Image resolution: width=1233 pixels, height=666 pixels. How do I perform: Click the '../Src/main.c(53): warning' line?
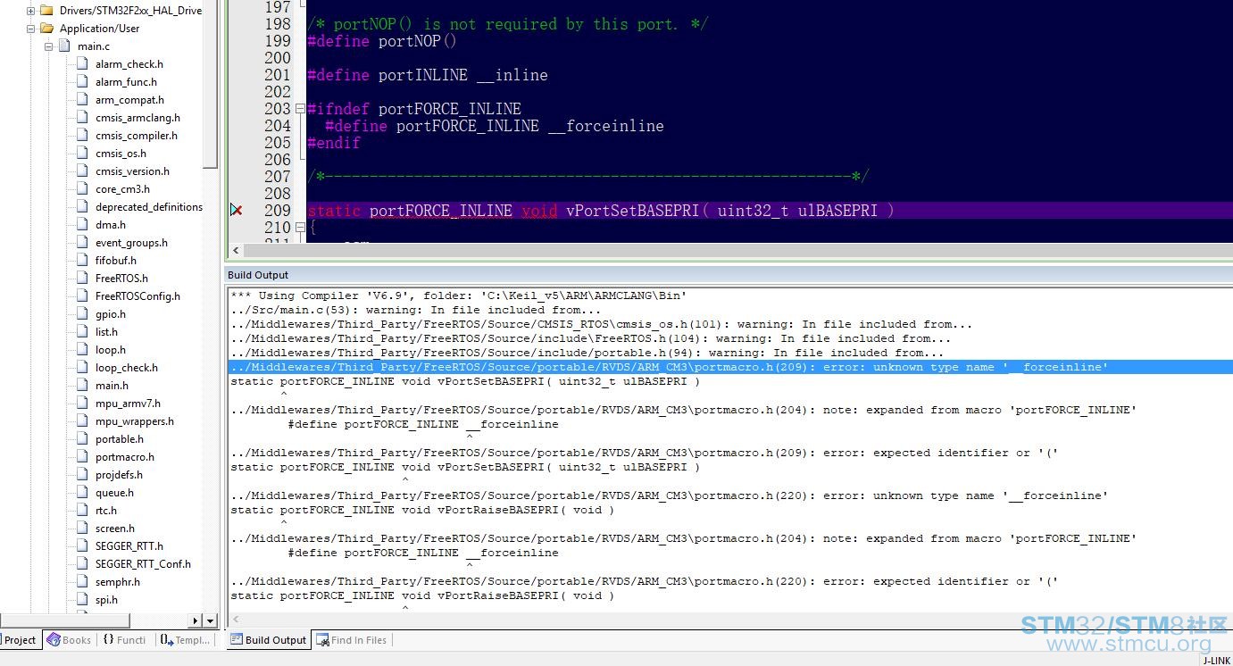(416, 310)
